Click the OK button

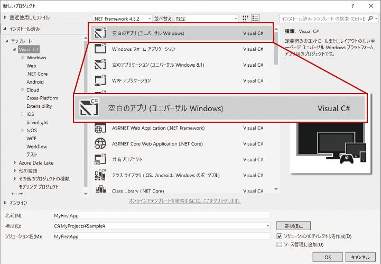pos(328,257)
